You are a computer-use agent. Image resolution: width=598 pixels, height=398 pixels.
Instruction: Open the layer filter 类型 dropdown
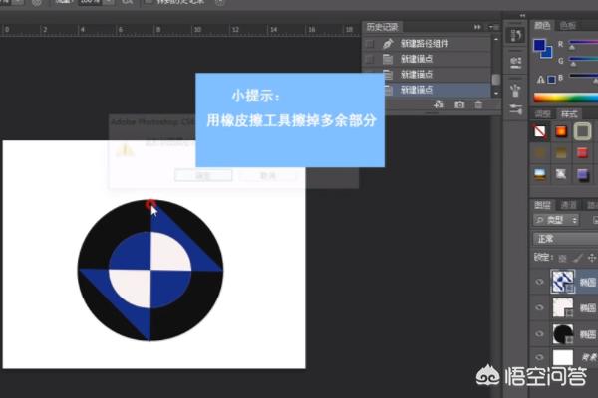(556, 220)
